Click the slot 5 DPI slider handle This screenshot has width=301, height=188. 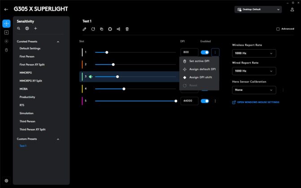(176, 101)
